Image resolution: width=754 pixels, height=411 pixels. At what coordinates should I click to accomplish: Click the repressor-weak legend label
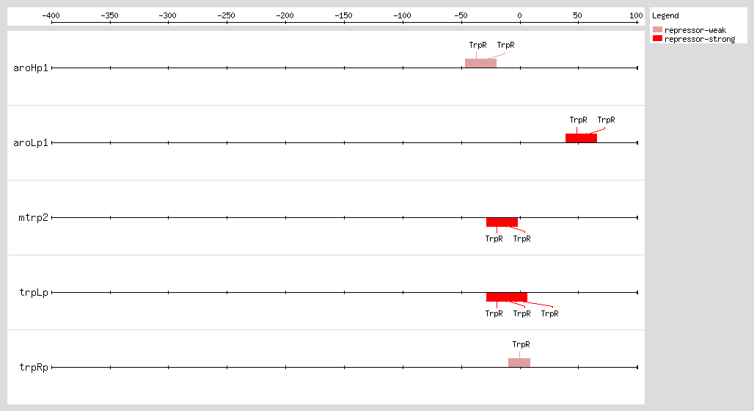[x=695, y=30]
